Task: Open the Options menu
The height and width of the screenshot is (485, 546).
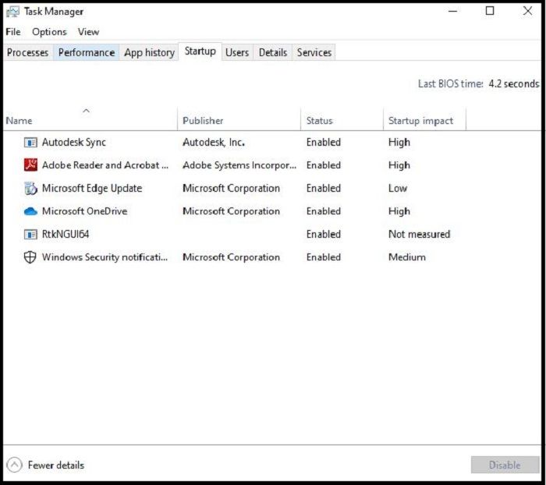Action: 49,32
